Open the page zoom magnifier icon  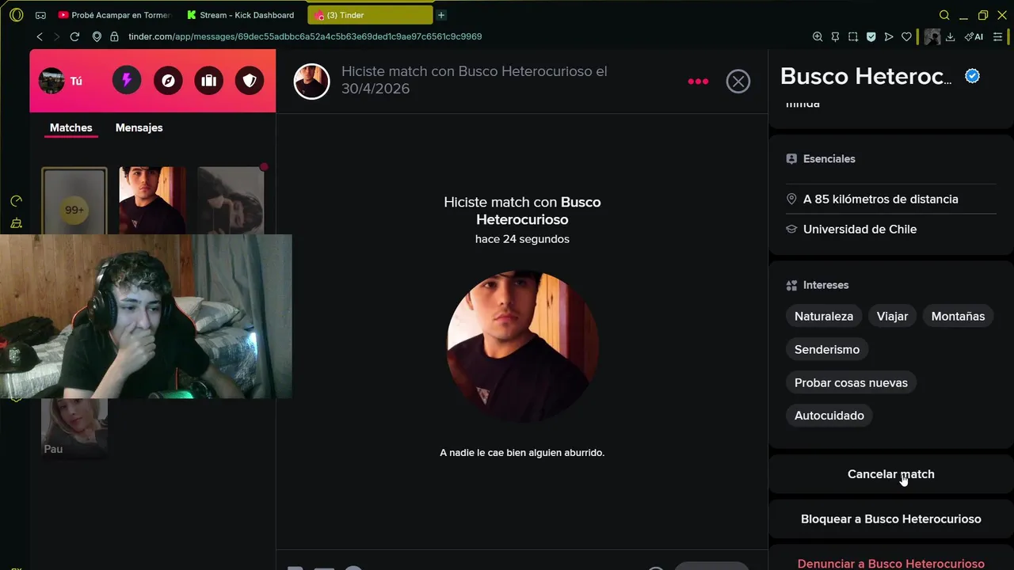click(818, 36)
